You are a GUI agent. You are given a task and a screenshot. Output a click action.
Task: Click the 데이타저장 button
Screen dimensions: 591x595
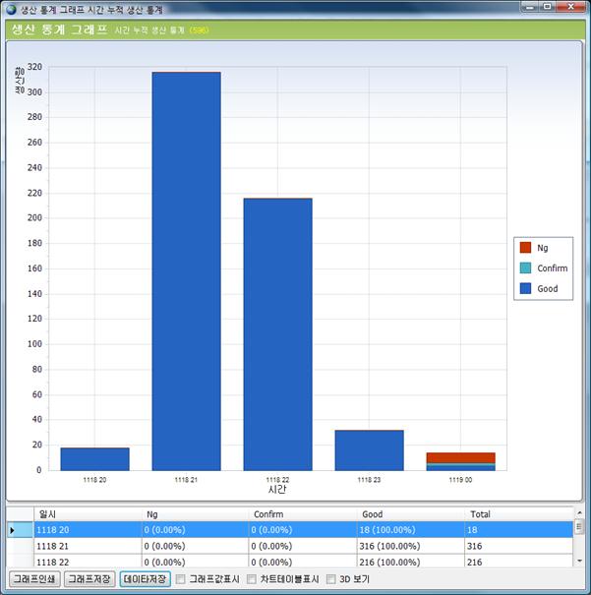pyautogui.click(x=145, y=579)
